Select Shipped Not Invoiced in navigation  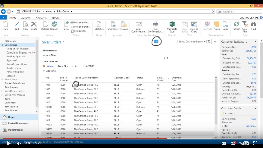[x=17, y=49]
